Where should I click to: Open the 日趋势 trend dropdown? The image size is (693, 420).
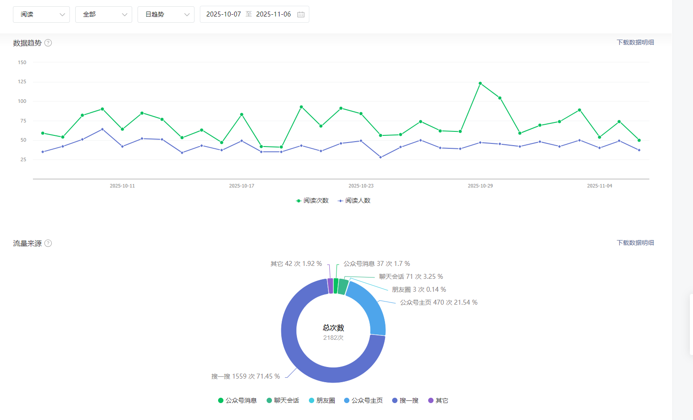[x=166, y=14]
